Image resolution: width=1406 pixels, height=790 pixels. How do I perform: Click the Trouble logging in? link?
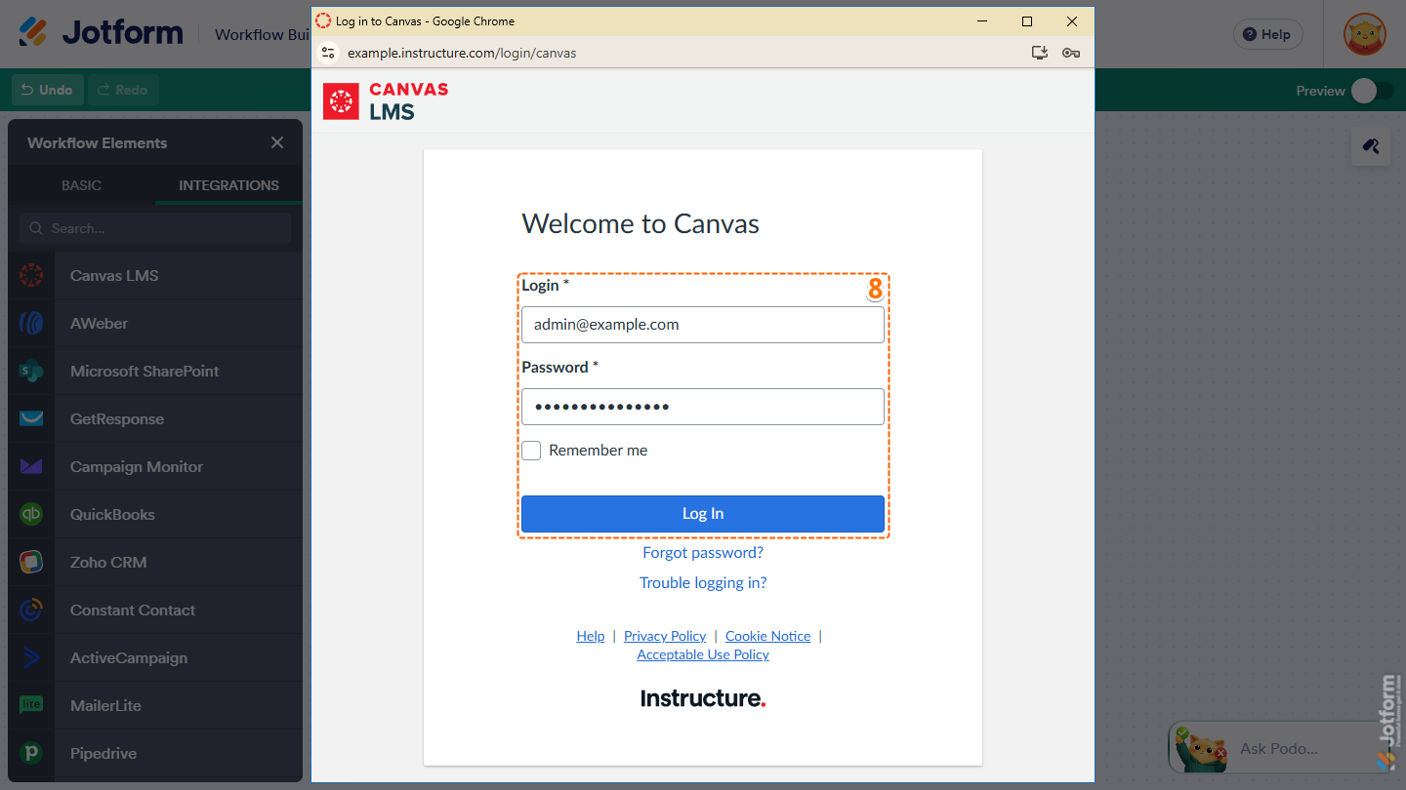click(703, 583)
